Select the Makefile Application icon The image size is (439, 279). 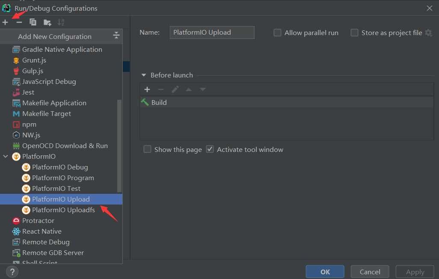(x=16, y=103)
